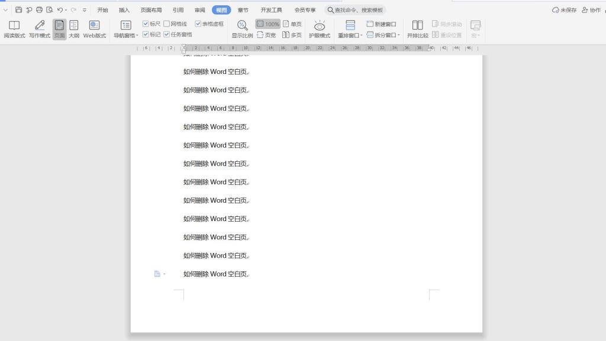Click the Undo arrow icon
This screenshot has height=341, width=606.
pyautogui.click(x=60, y=9)
